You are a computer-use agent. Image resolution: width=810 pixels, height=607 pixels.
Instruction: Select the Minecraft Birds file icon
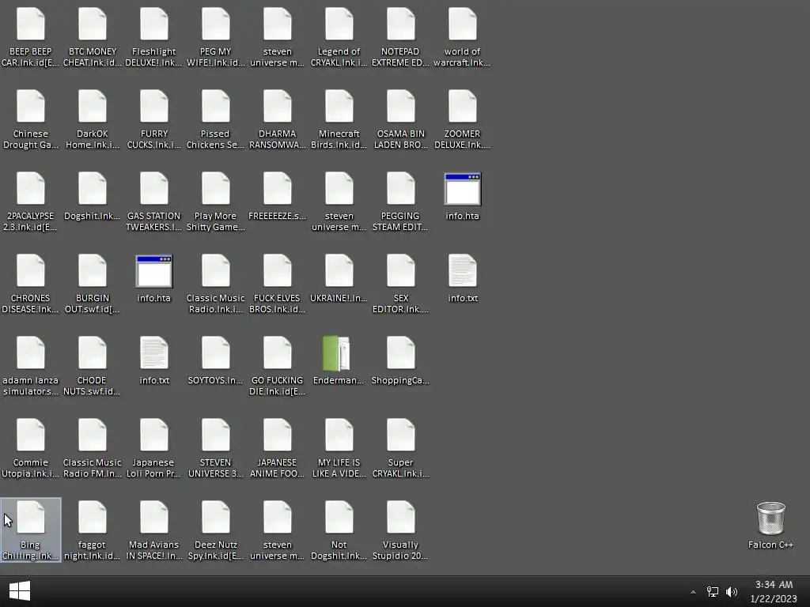(339, 106)
